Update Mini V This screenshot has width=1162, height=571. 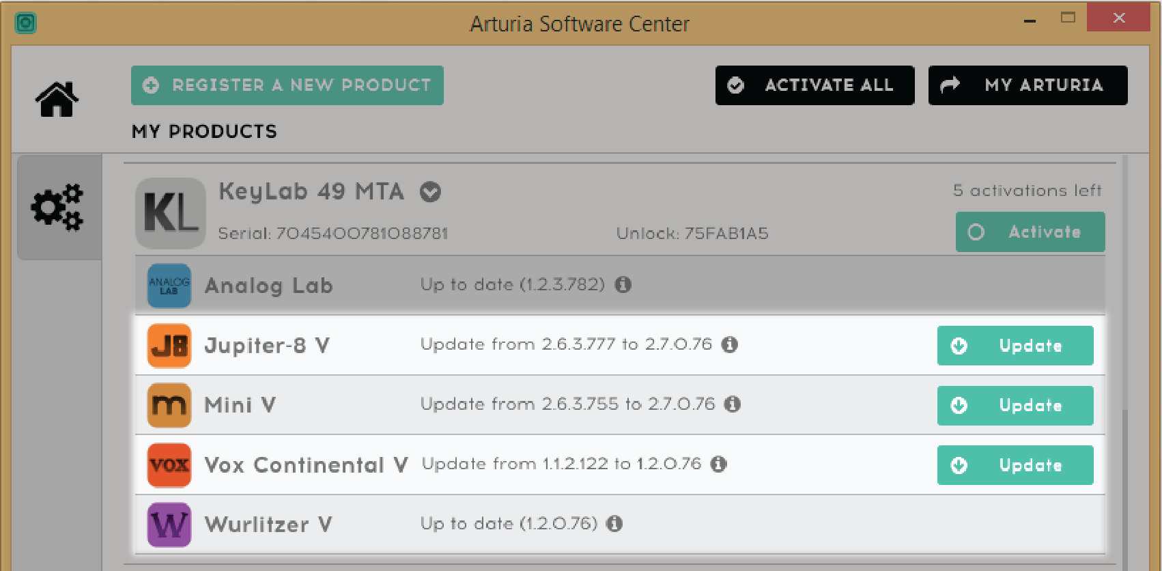(x=1015, y=406)
